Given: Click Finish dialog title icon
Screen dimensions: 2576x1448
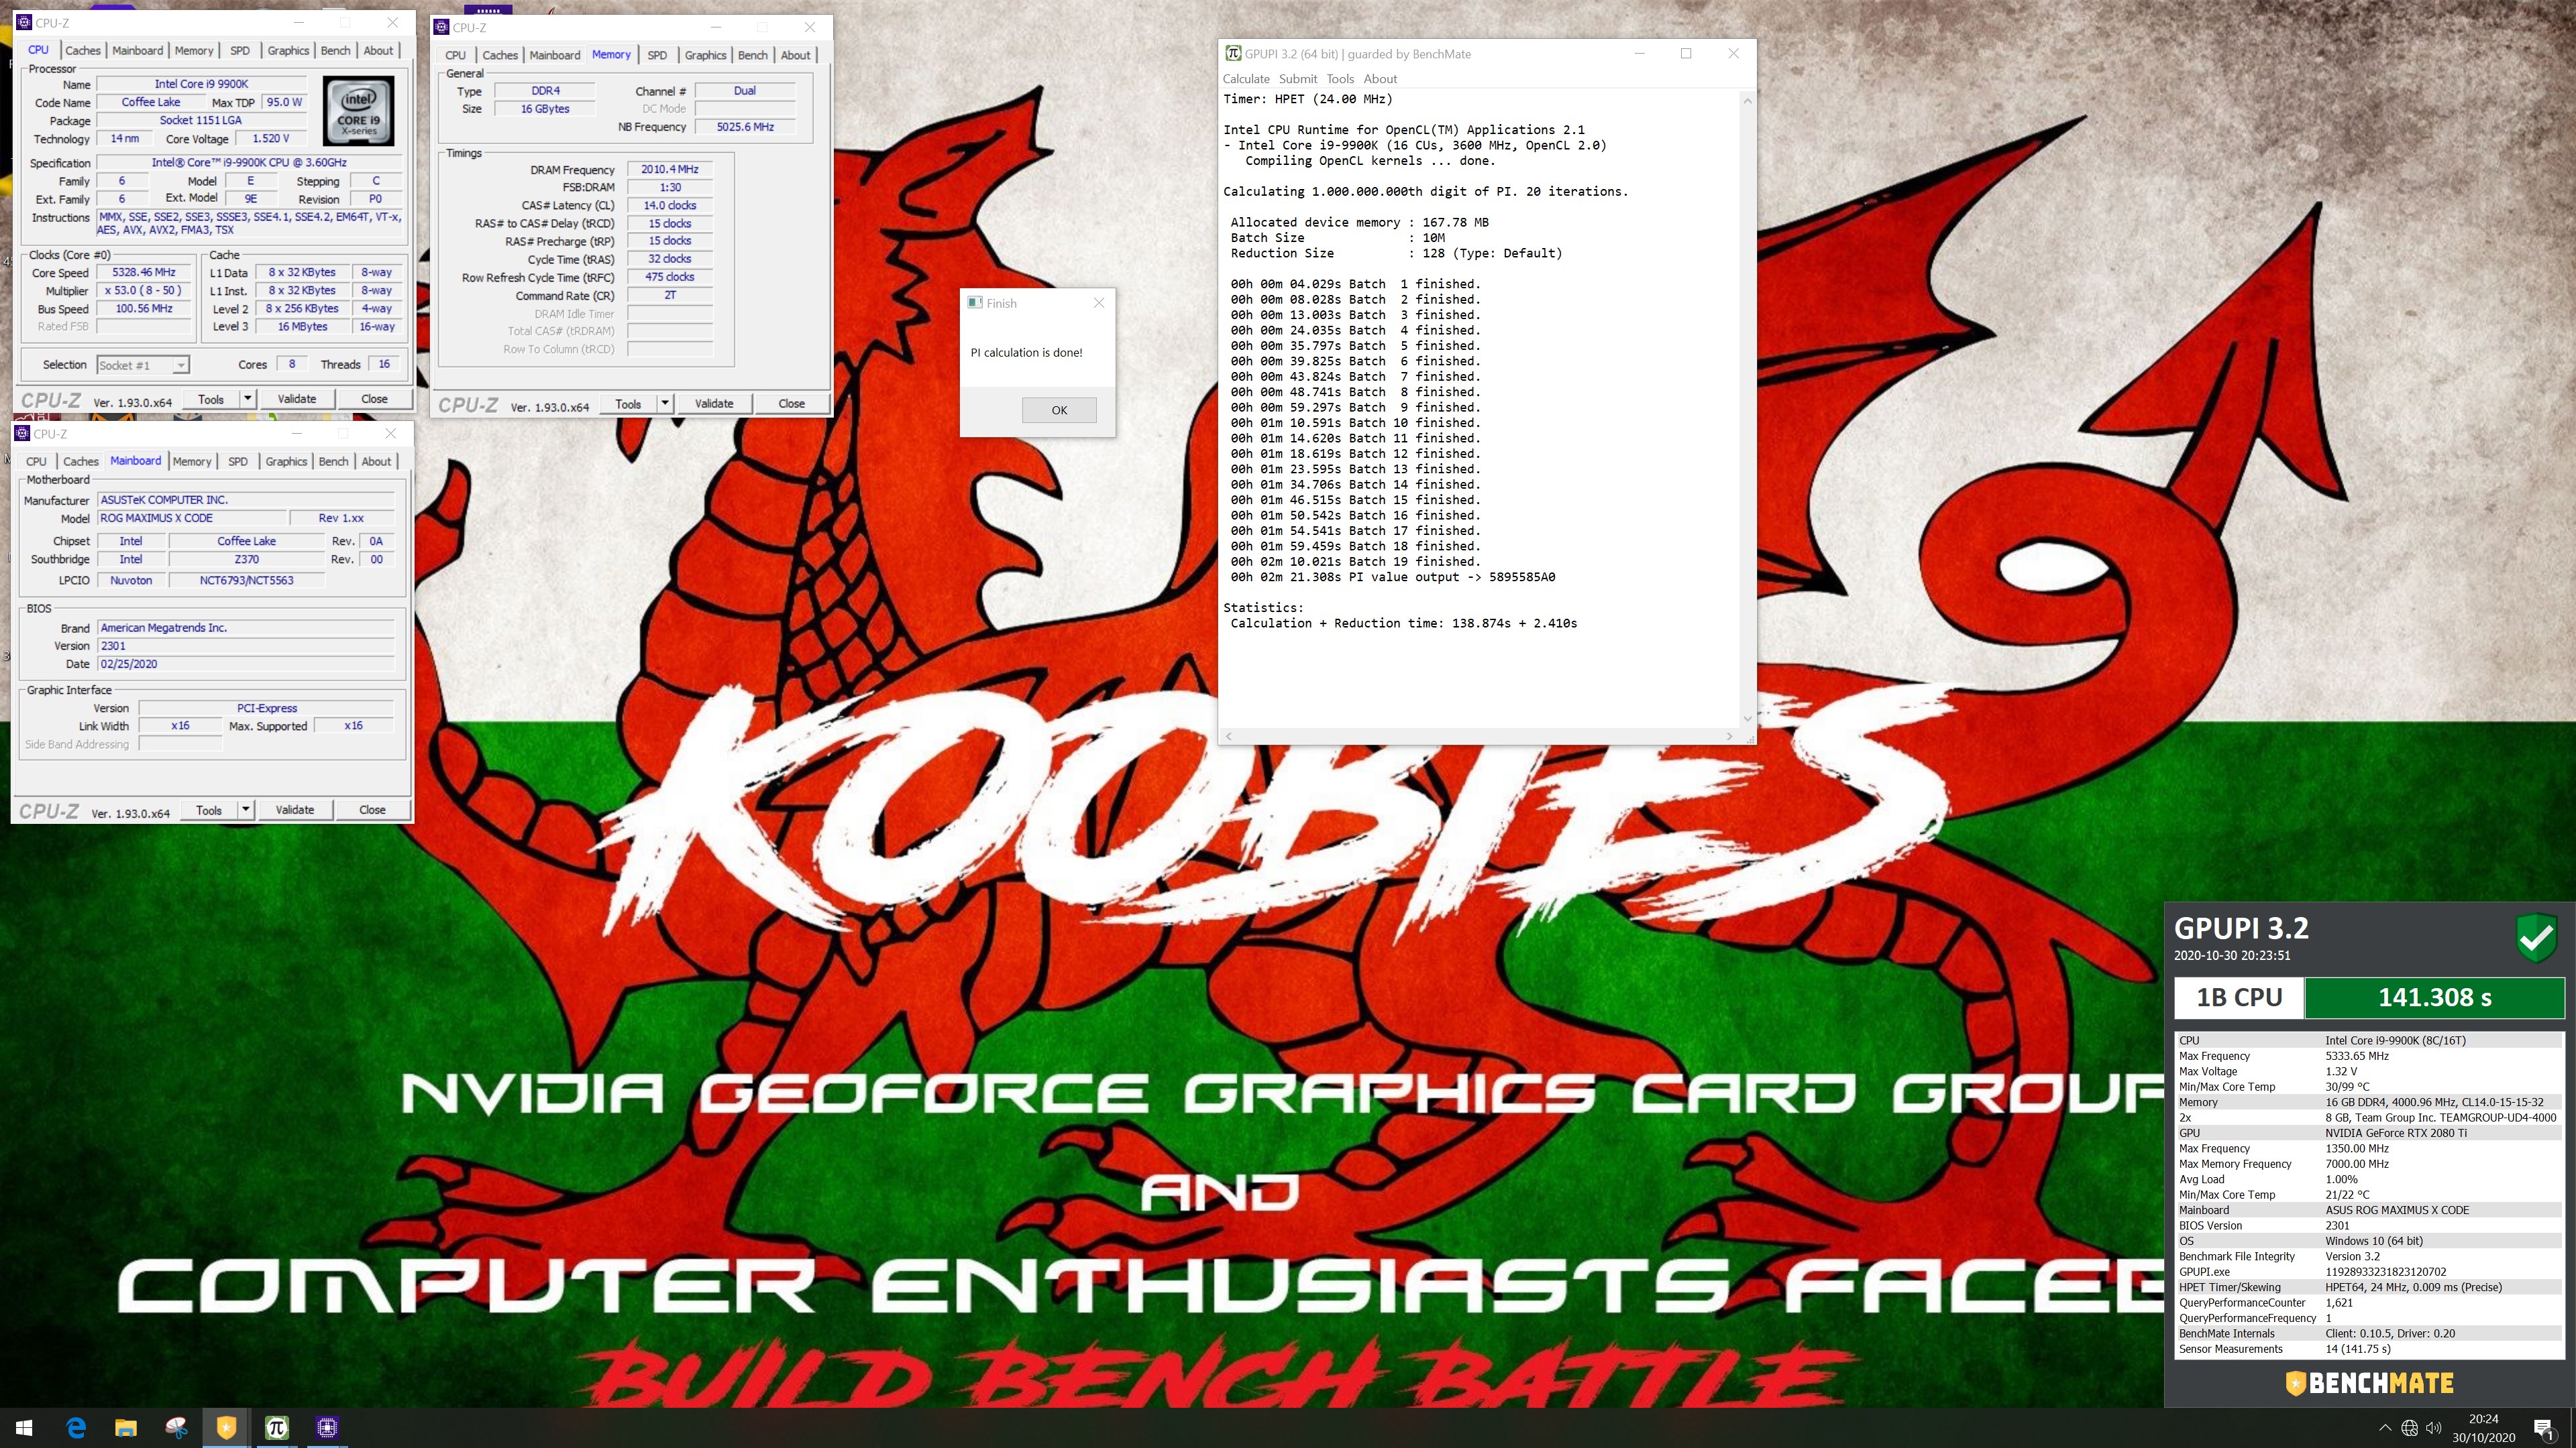Looking at the screenshot, I should click(x=975, y=303).
